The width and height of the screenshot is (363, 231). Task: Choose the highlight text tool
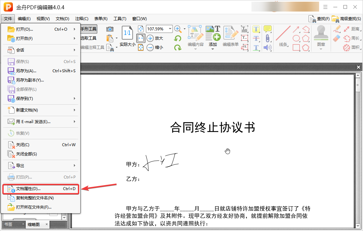[x=256, y=29]
